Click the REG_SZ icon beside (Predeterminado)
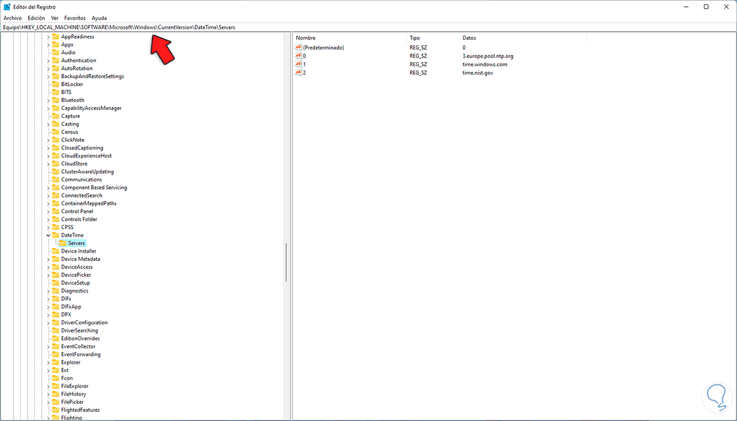This screenshot has width=737, height=421. coord(298,47)
